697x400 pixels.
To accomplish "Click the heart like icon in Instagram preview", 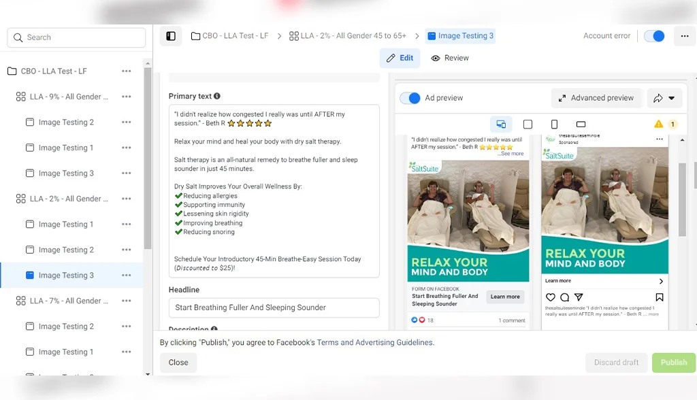I will (x=550, y=297).
